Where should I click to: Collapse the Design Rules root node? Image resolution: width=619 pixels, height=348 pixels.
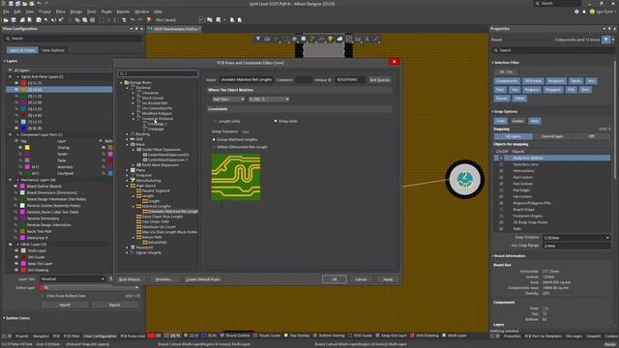(121, 82)
